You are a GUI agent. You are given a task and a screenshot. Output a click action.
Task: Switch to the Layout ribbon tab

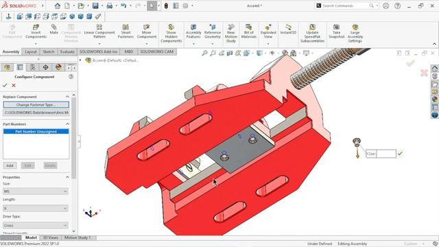tap(31, 52)
